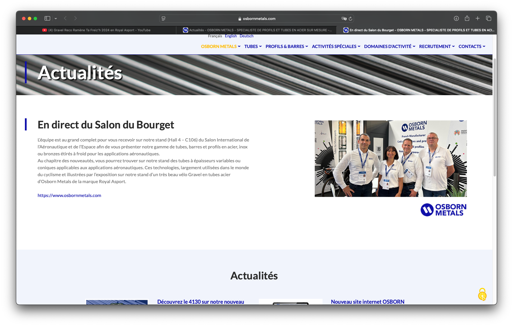Open the RECRUTEMENT nav menu
This screenshot has height=326, width=513.
435,46
